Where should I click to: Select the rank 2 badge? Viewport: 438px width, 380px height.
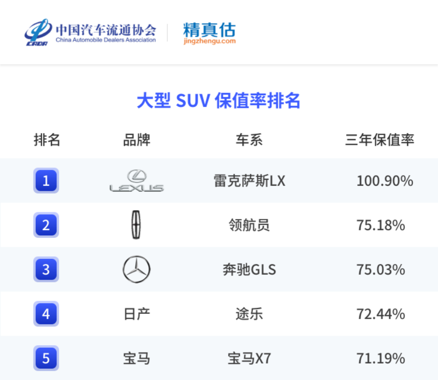click(46, 225)
